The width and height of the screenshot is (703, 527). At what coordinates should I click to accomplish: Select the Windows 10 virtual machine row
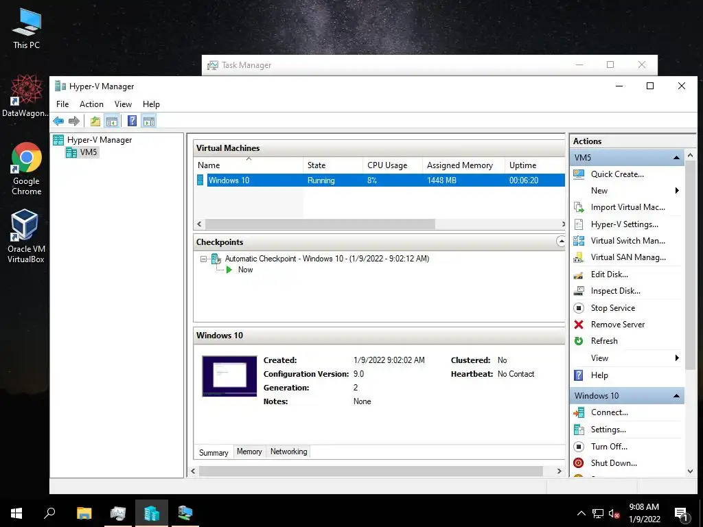(380, 180)
